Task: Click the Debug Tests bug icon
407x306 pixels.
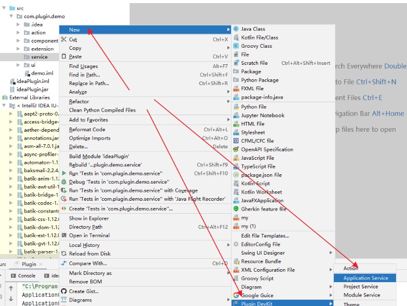Action: pos(63,182)
